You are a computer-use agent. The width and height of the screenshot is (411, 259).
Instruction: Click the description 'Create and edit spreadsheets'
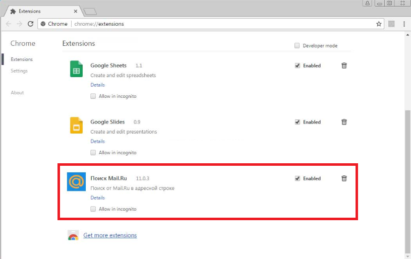(x=123, y=75)
